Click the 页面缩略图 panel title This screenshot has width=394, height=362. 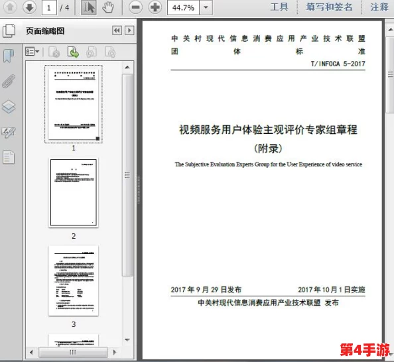[45, 31]
